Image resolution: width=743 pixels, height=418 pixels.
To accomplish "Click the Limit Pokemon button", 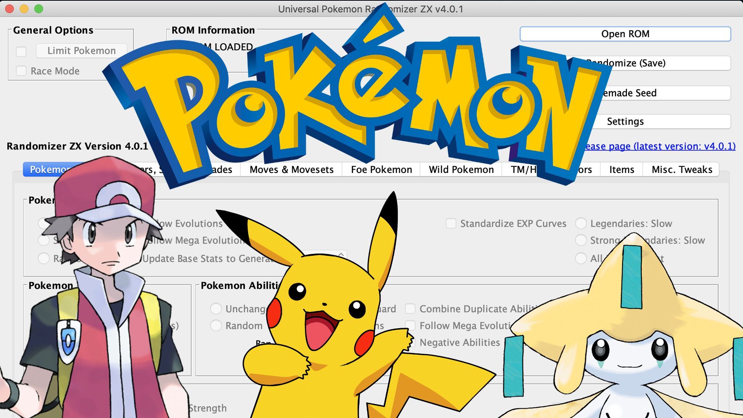I will pyautogui.click(x=82, y=51).
